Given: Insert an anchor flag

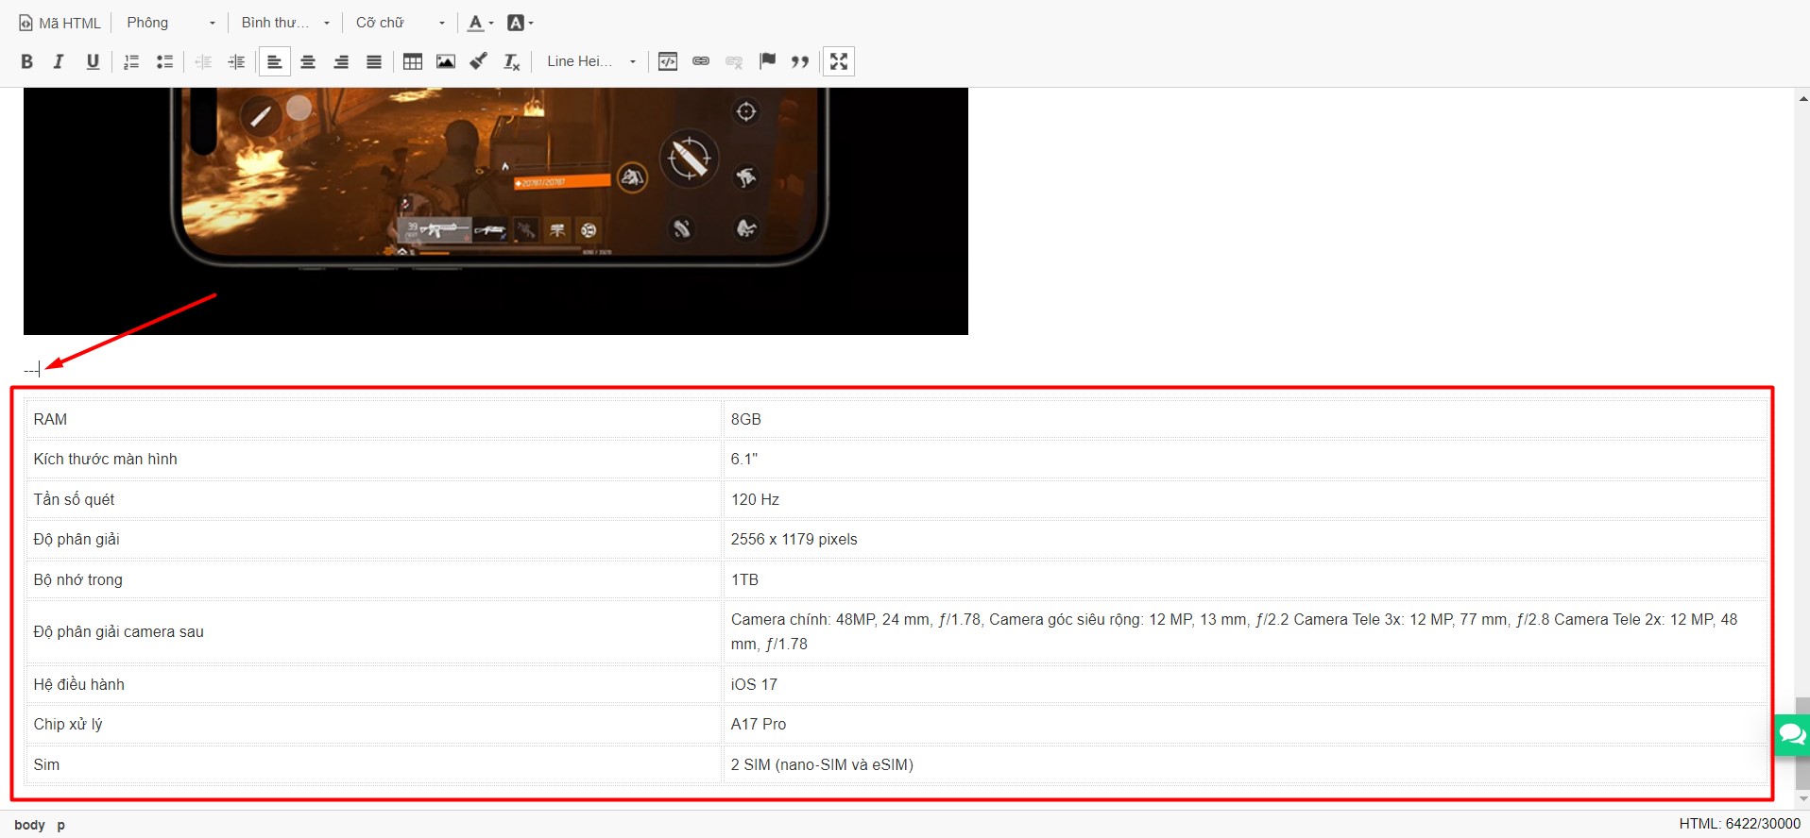Looking at the screenshot, I should pos(767,61).
